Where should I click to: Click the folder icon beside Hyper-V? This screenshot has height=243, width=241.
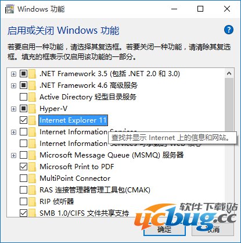point(32,109)
